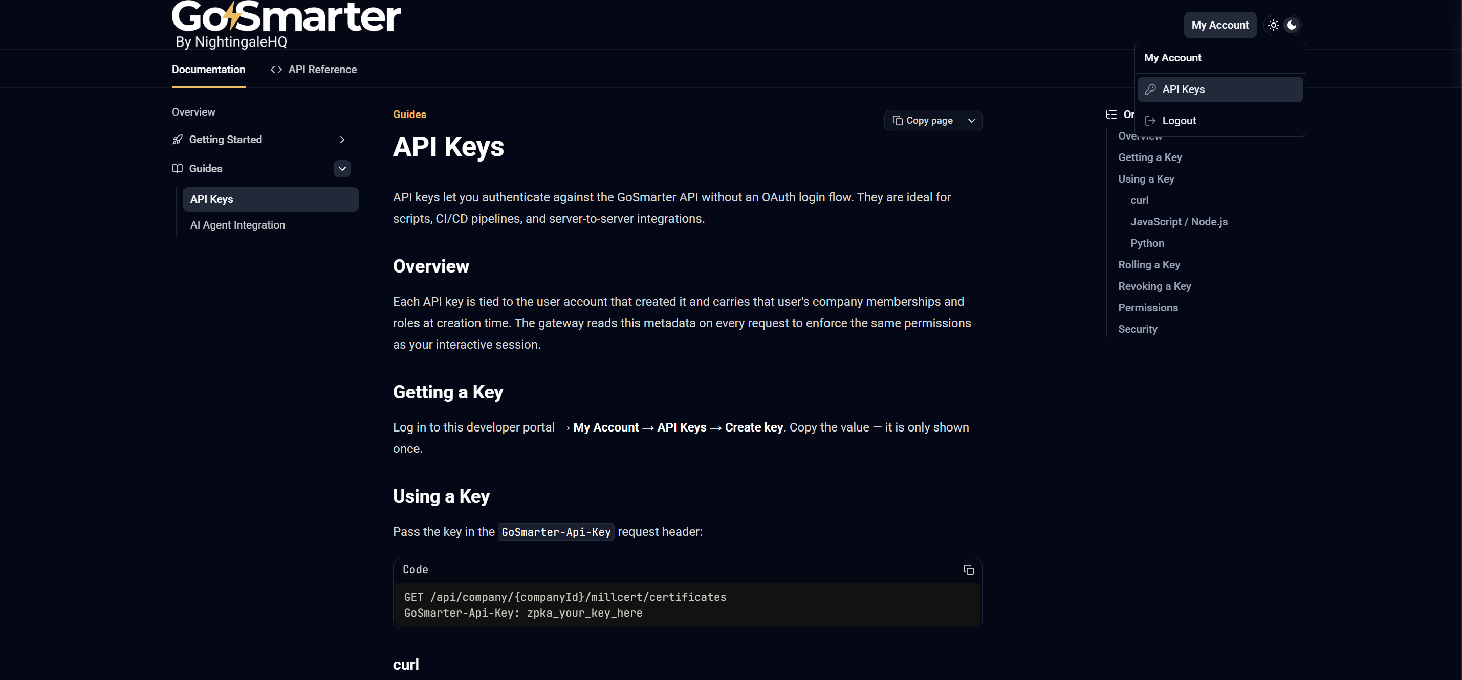Select API Keys sidebar page
Viewport: 1462px width, 680px height.
pos(271,199)
